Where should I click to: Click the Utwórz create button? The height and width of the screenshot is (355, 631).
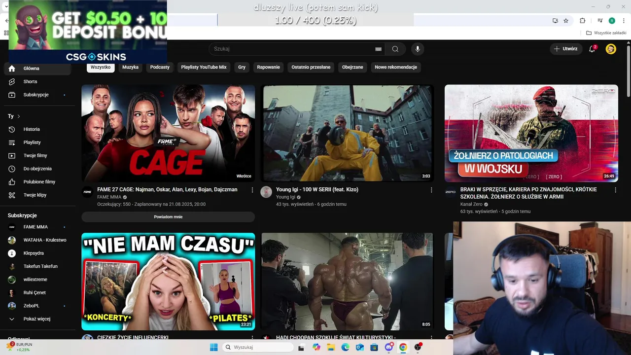(565, 49)
